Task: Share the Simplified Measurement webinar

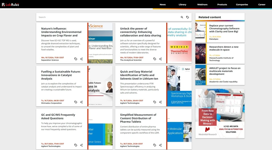Action: coord(160,145)
